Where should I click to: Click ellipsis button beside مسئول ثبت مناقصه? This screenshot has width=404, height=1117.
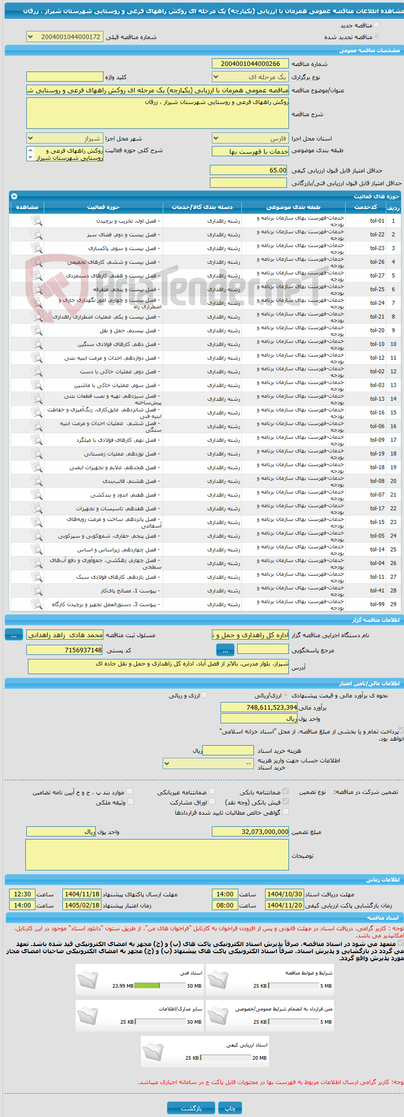coord(14,635)
